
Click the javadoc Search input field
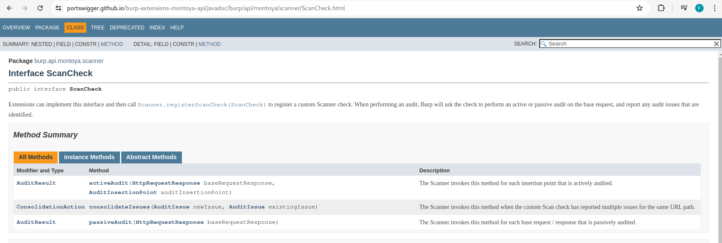[x=628, y=44]
